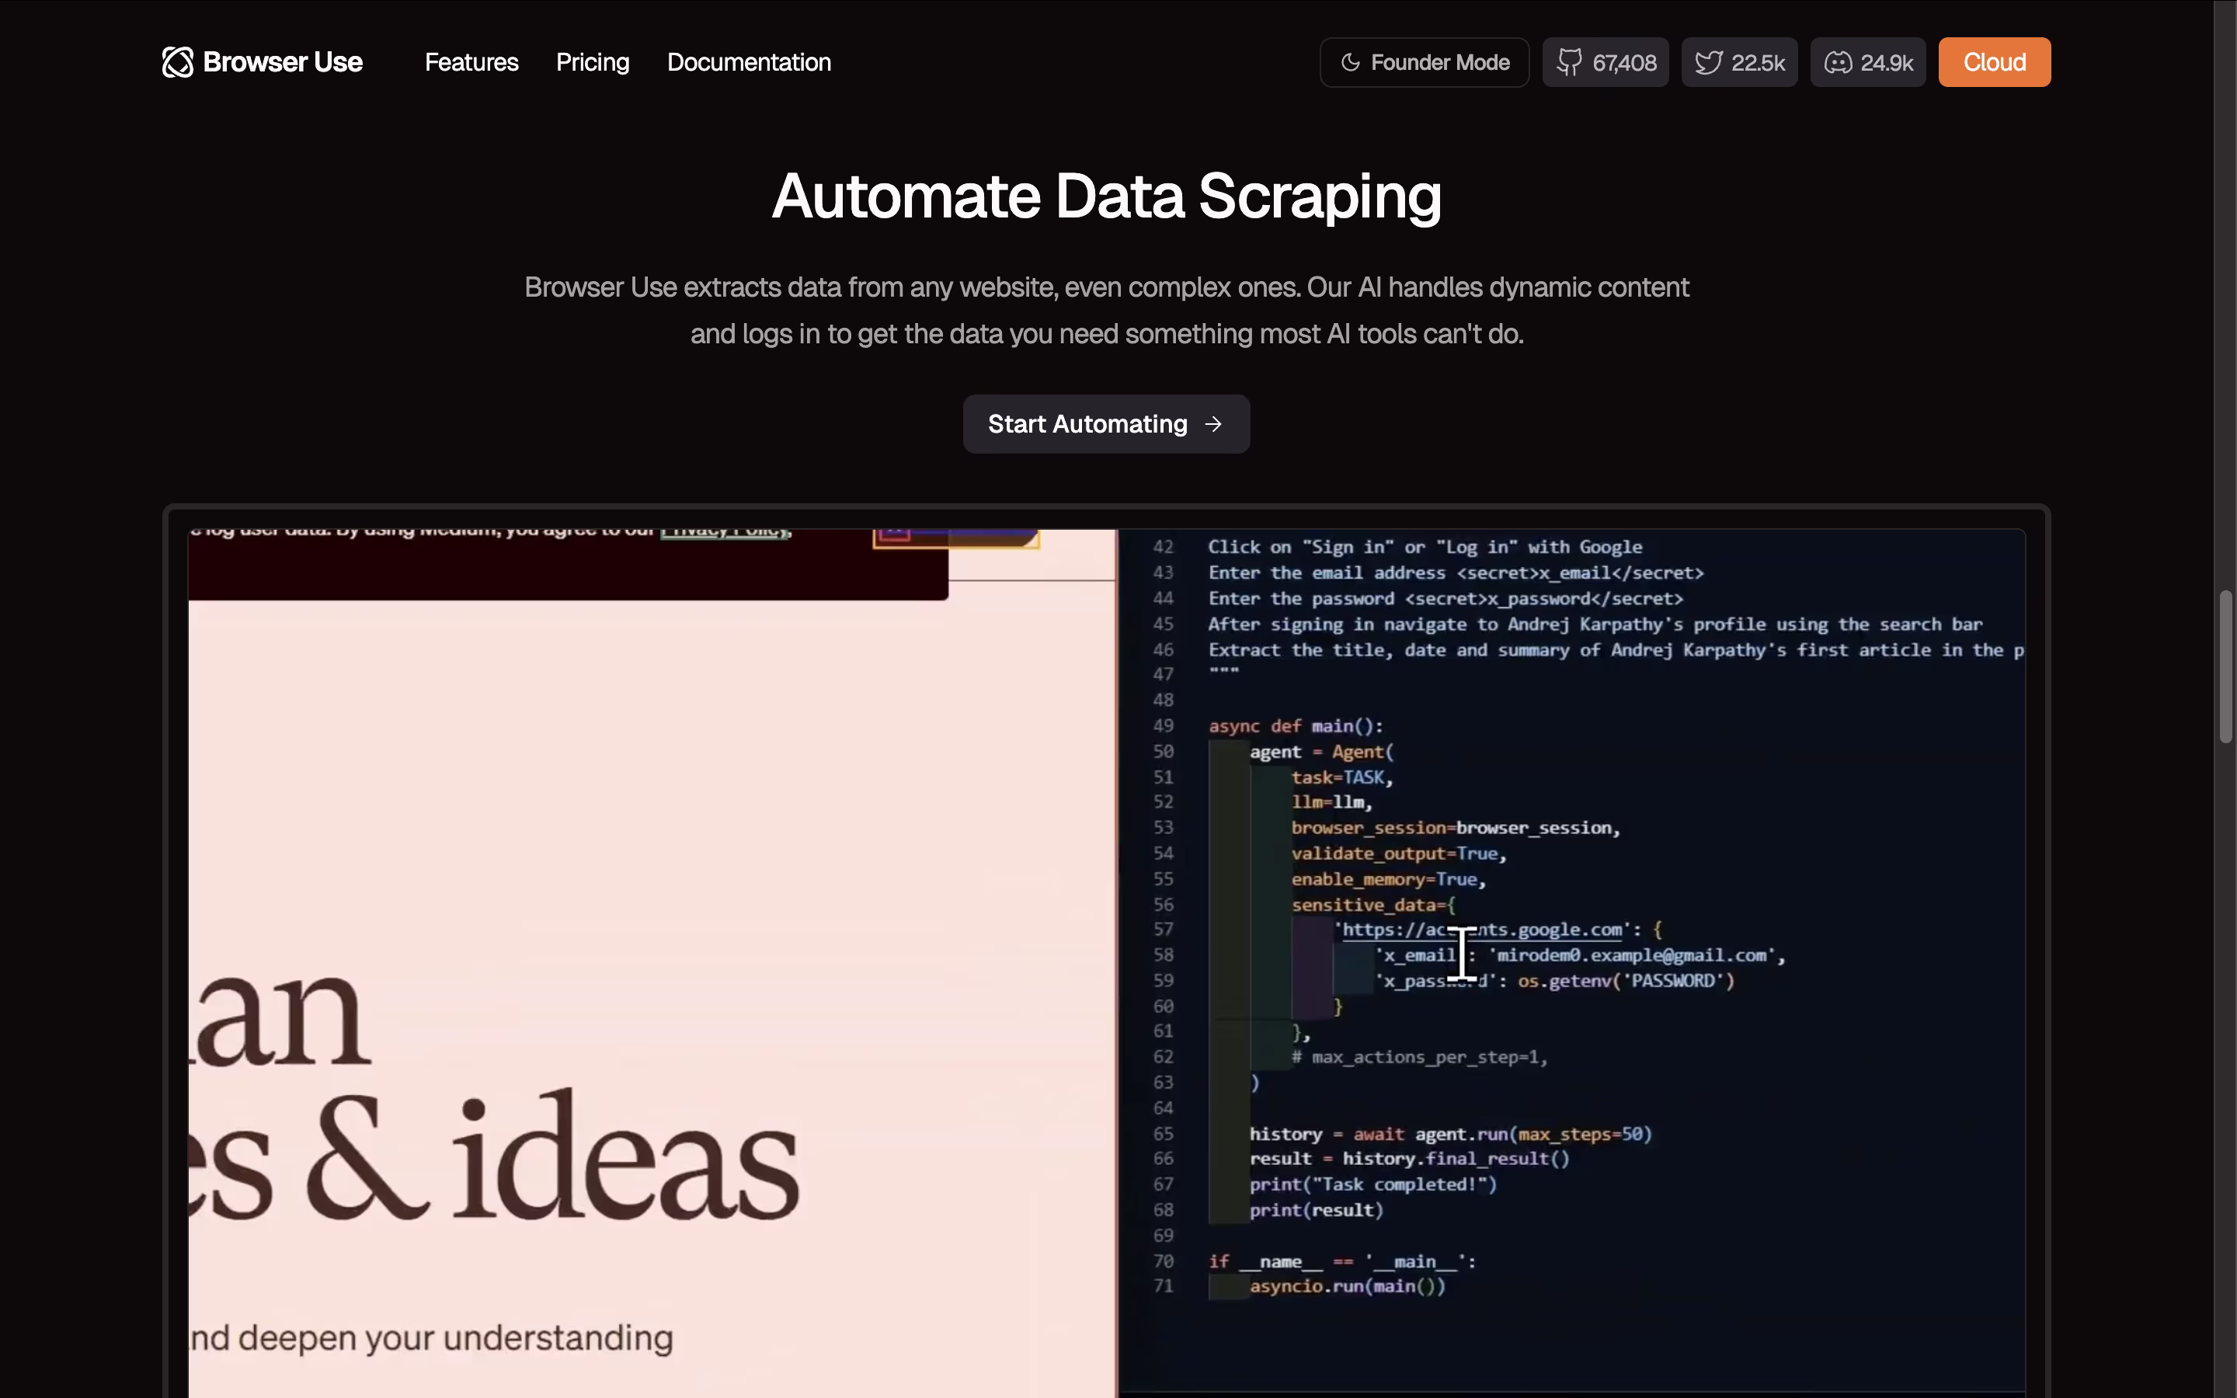Click the Twitter bird icon
The height and width of the screenshot is (1398, 2237).
[x=1707, y=62]
